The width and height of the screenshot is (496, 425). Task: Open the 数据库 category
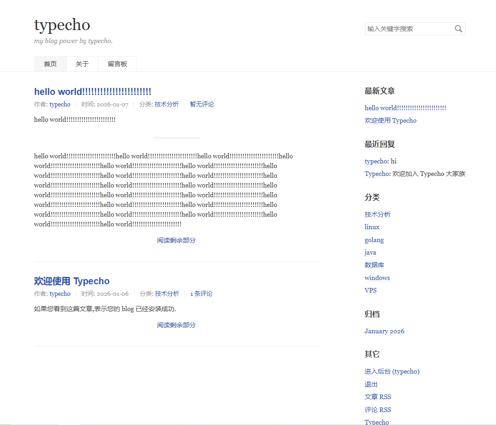click(374, 265)
